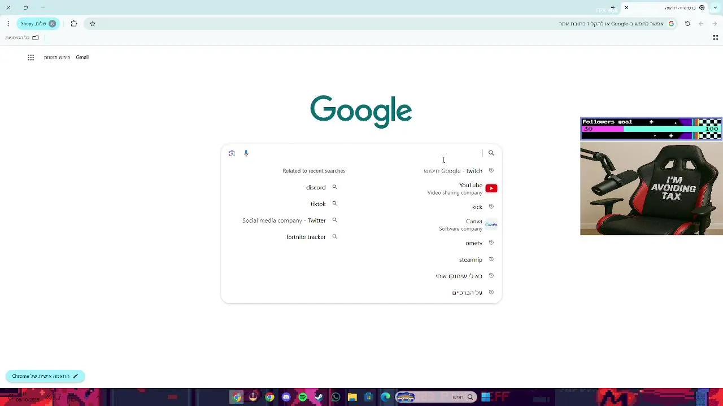The image size is (723, 406).
Task: Open Microsoft Edge from the taskbar
Action: pyautogui.click(x=385, y=398)
